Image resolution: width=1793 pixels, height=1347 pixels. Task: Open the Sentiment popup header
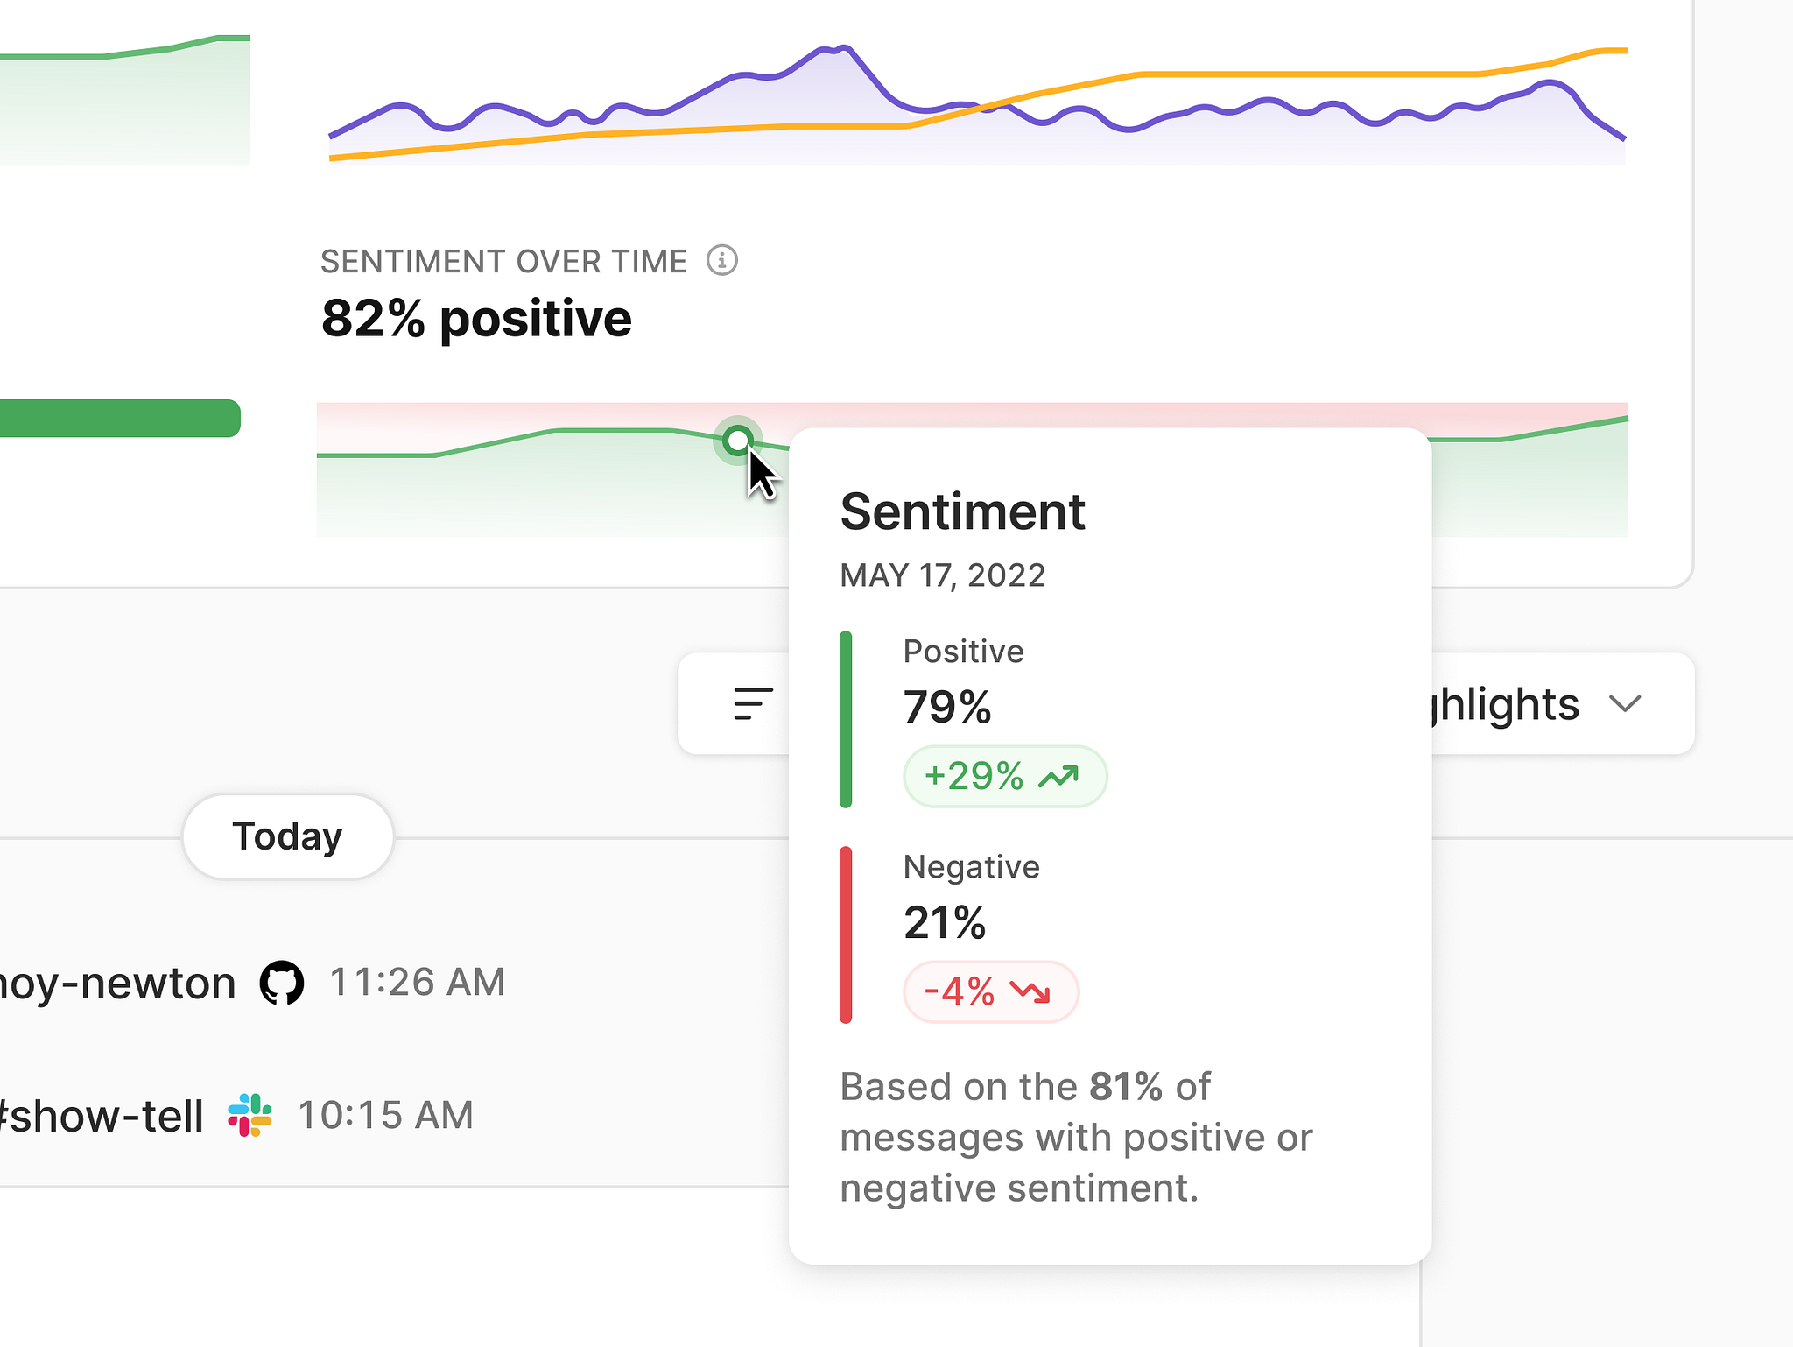(962, 511)
